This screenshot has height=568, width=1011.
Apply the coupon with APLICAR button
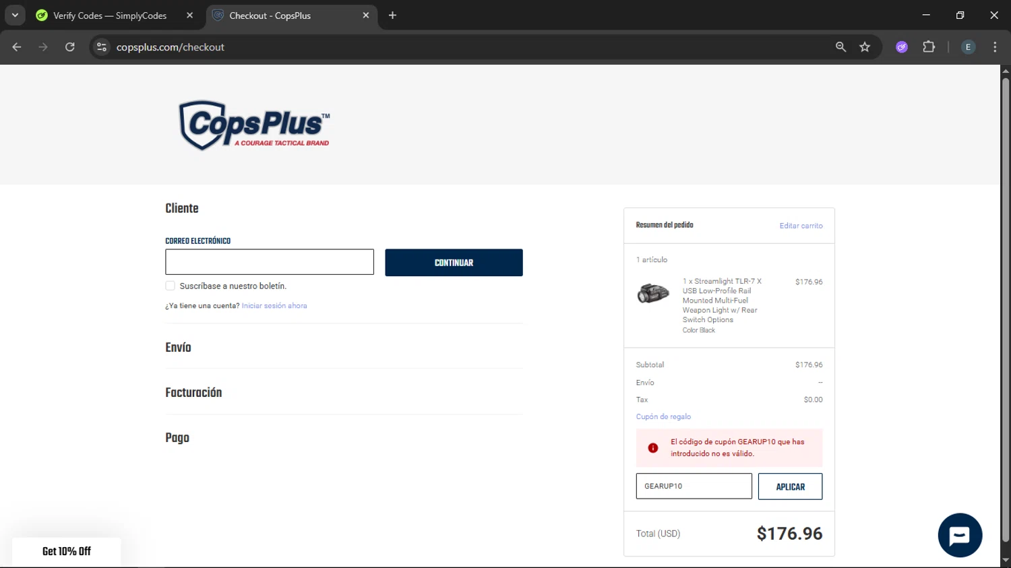click(x=790, y=486)
